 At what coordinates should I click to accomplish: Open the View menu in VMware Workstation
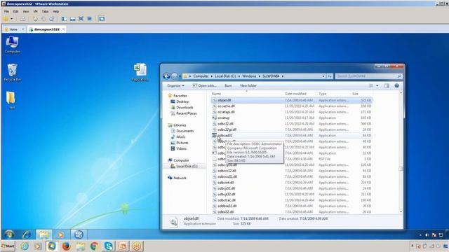(x=26, y=11)
